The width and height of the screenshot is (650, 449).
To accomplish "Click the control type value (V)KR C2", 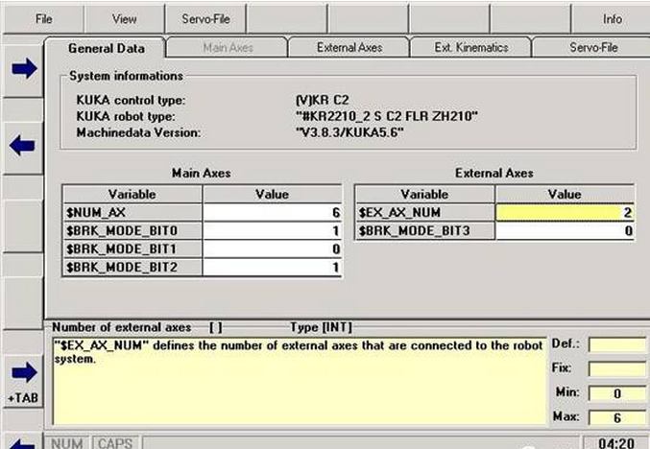I will point(322,100).
